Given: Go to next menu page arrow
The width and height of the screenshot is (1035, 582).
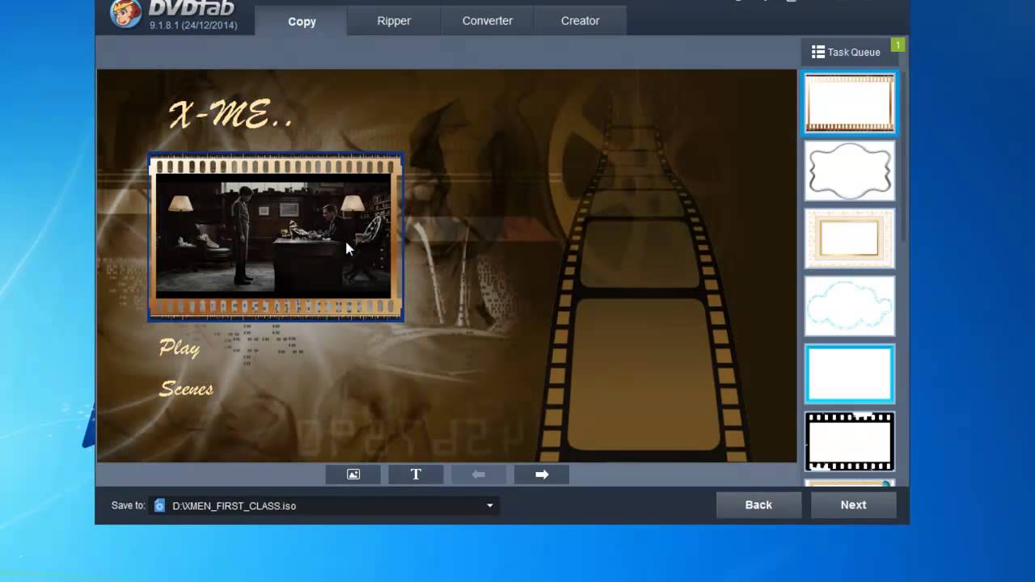Looking at the screenshot, I should pyautogui.click(x=542, y=474).
